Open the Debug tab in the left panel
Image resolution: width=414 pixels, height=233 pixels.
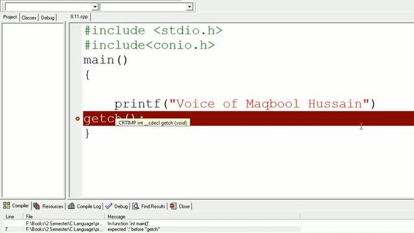pyautogui.click(x=48, y=17)
